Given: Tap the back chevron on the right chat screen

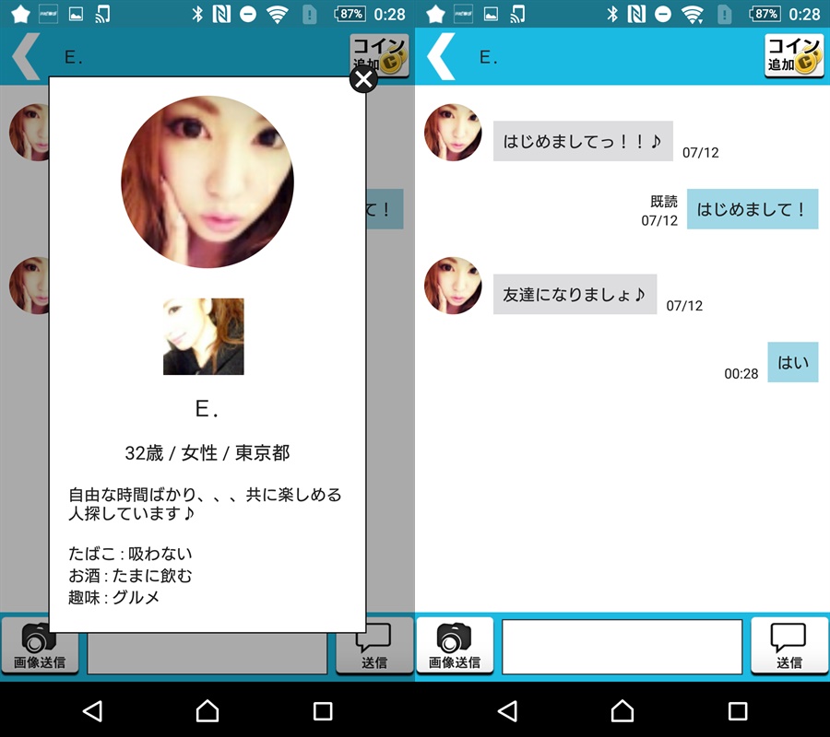Looking at the screenshot, I should coord(441,56).
